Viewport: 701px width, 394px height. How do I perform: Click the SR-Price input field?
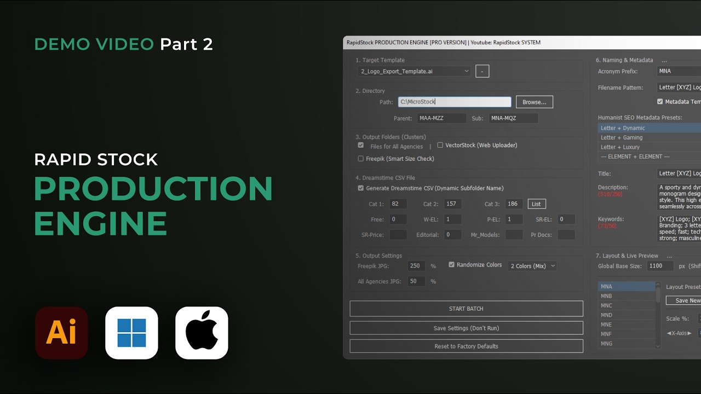[x=398, y=235]
